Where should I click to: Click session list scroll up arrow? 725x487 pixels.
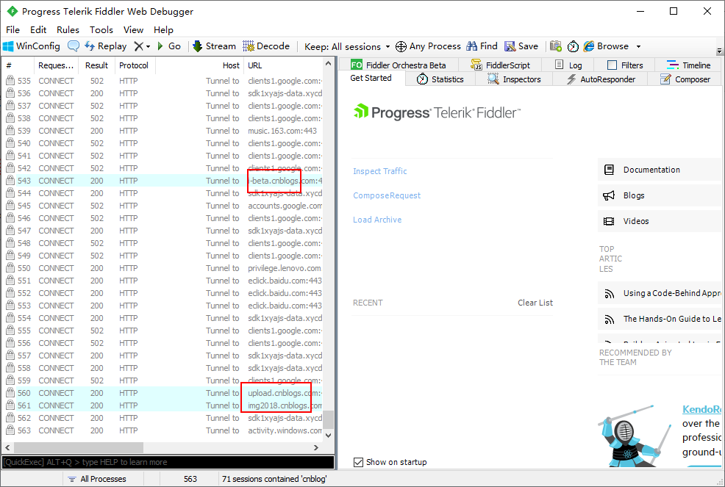point(328,64)
